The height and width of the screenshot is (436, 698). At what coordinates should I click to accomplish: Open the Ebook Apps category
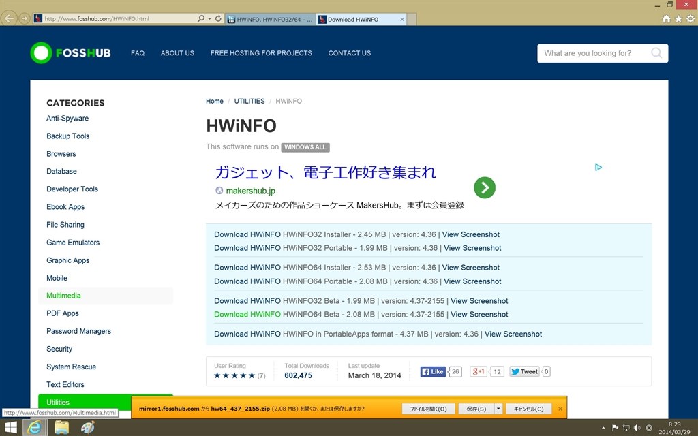pyautogui.click(x=65, y=207)
